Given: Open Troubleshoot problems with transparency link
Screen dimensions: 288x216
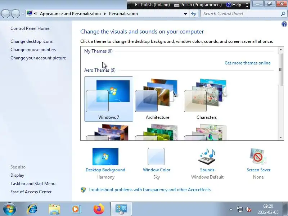Looking at the screenshot, I should (x=149, y=190).
